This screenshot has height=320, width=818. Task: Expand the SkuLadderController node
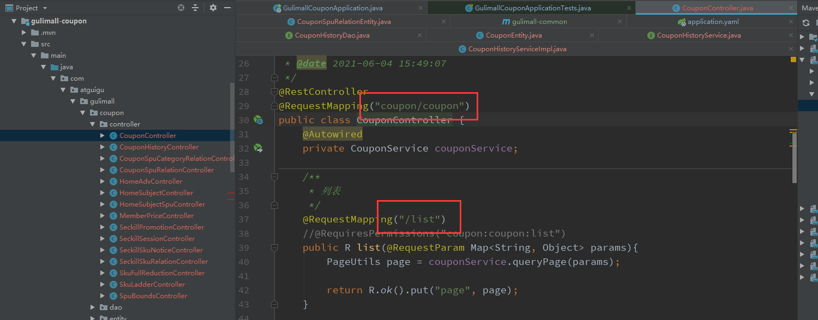pyautogui.click(x=103, y=285)
